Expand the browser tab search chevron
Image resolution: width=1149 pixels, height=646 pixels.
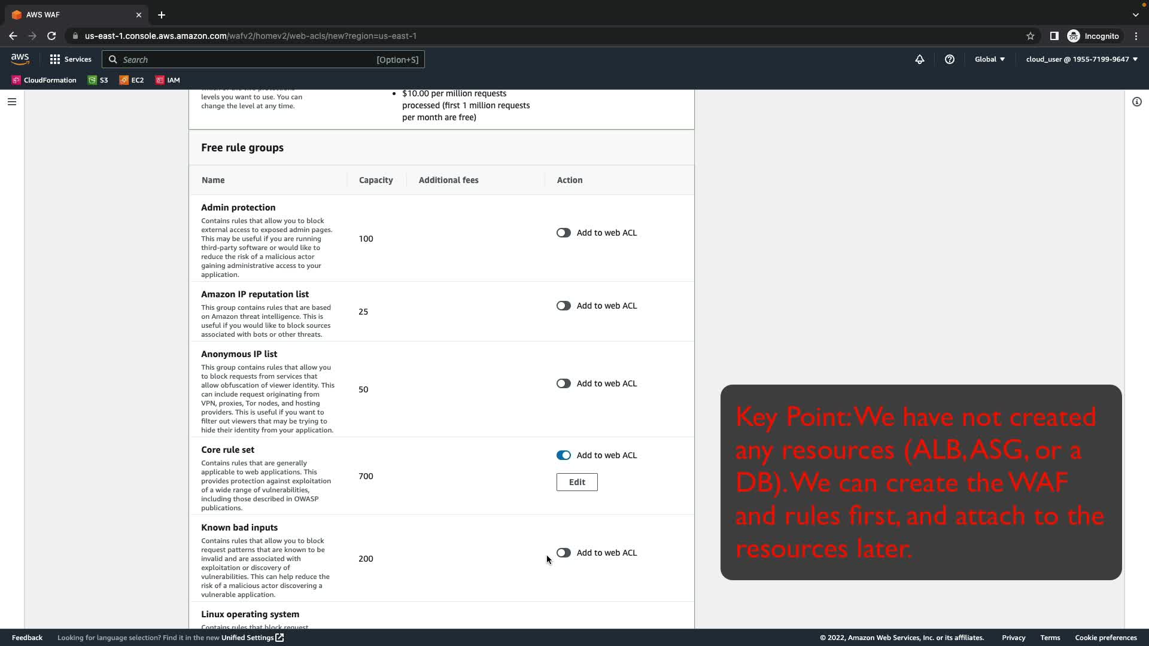tap(1135, 15)
